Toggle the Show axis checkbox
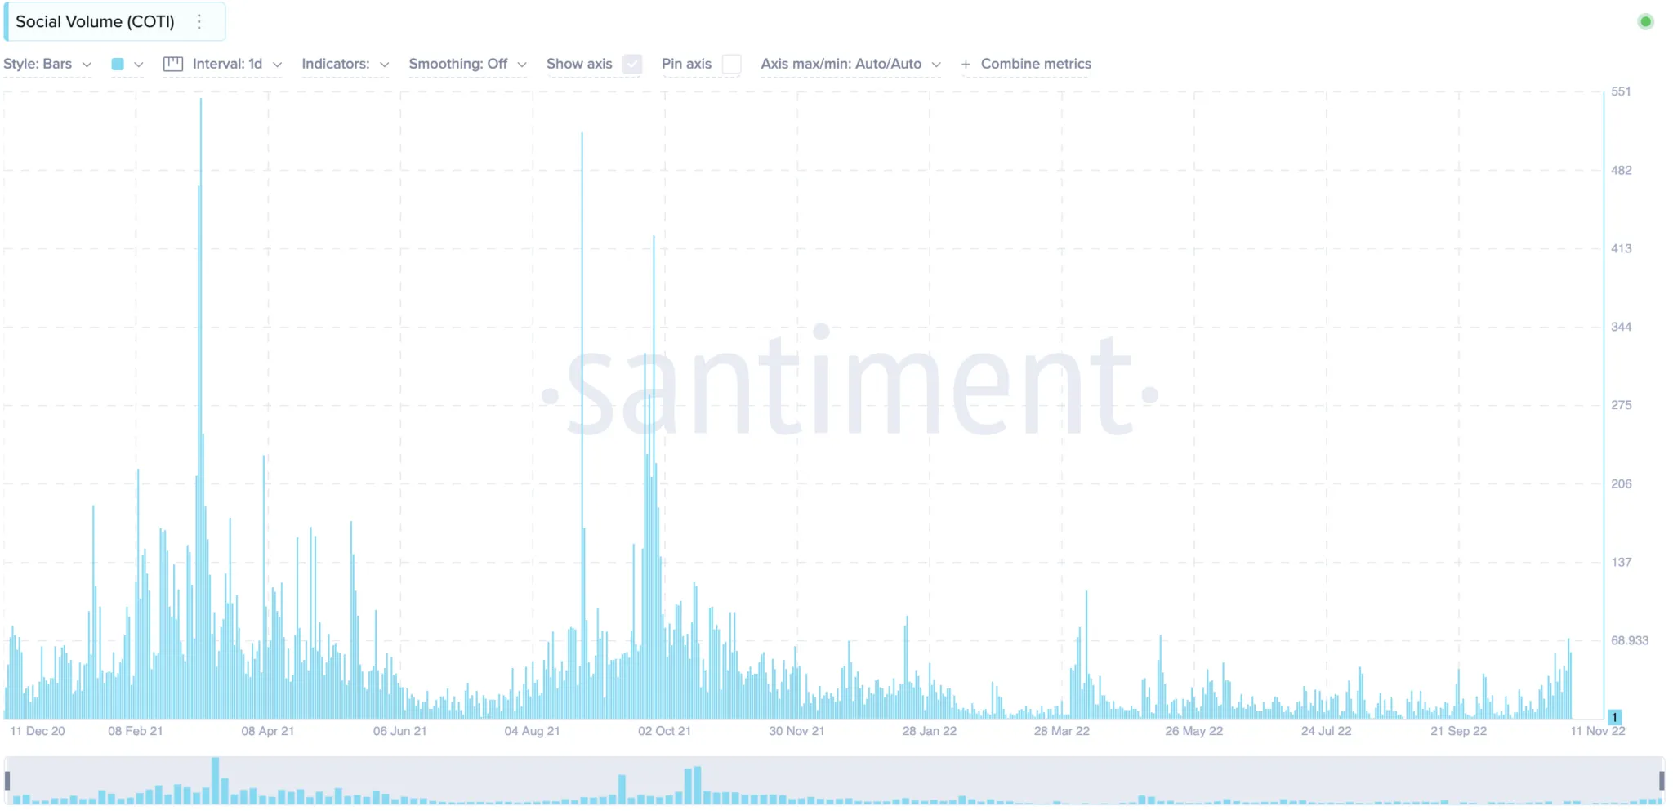The image size is (1673, 811). click(x=632, y=64)
